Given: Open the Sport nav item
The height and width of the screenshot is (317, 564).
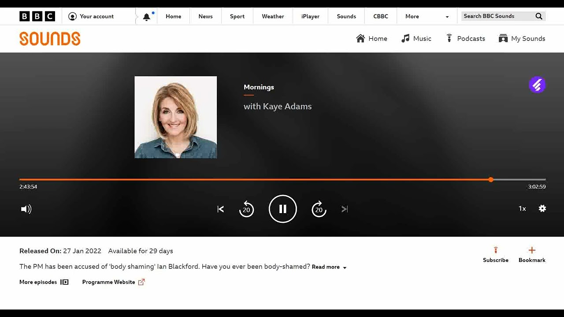Looking at the screenshot, I should [x=237, y=16].
